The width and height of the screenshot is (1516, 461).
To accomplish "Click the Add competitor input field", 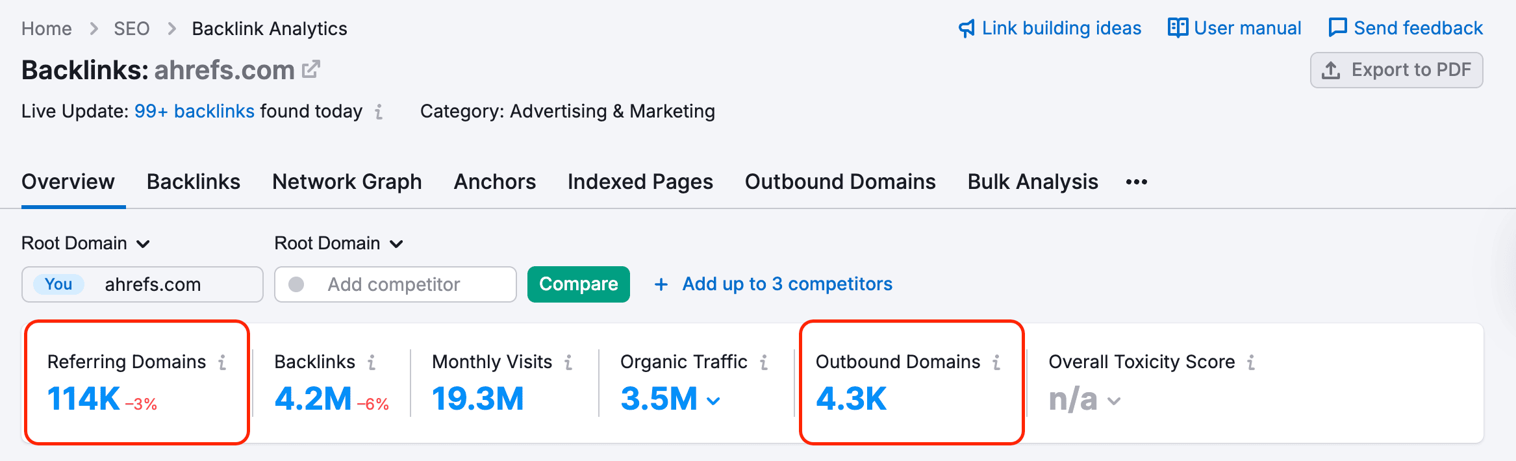I will coord(396,284).
